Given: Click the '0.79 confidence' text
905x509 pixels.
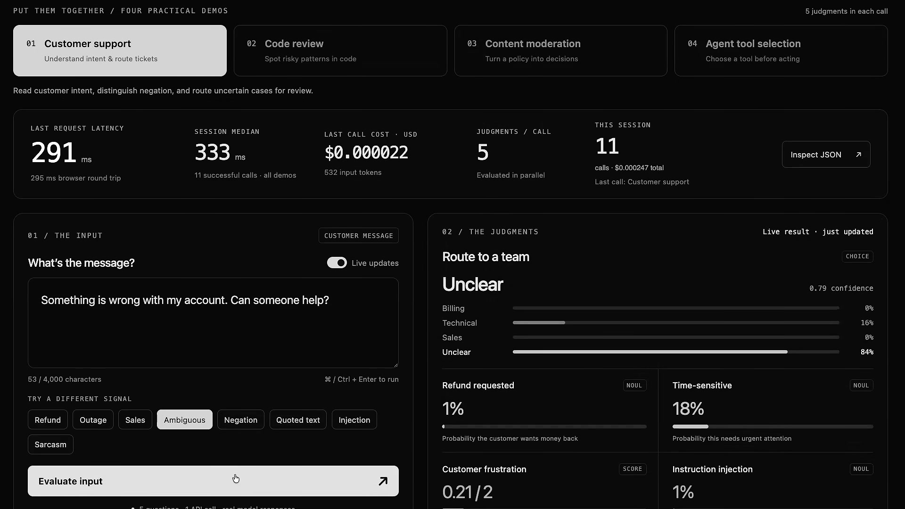Looking at the screenshot, I should coord(841,288).
